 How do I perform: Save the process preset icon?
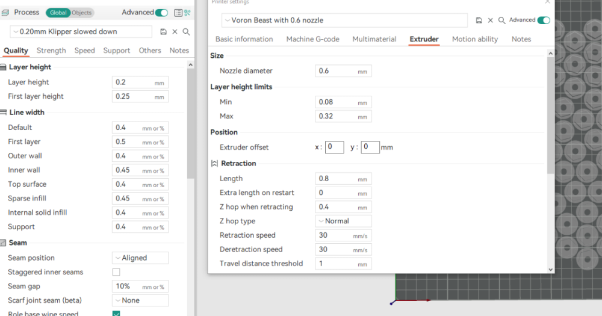163,32
